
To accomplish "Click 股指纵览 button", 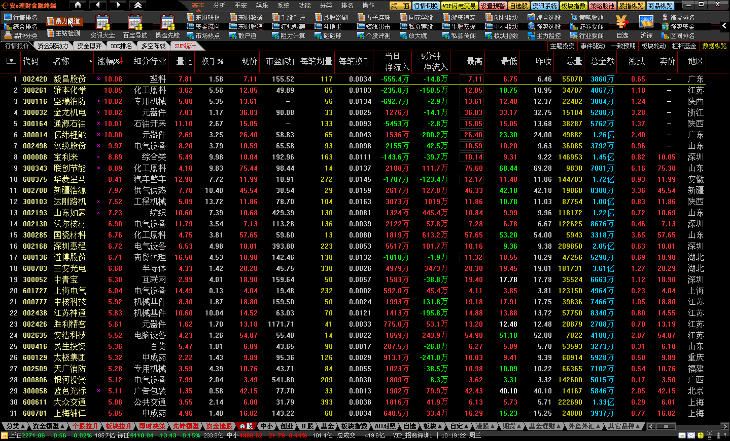I will tap(631, 6).
